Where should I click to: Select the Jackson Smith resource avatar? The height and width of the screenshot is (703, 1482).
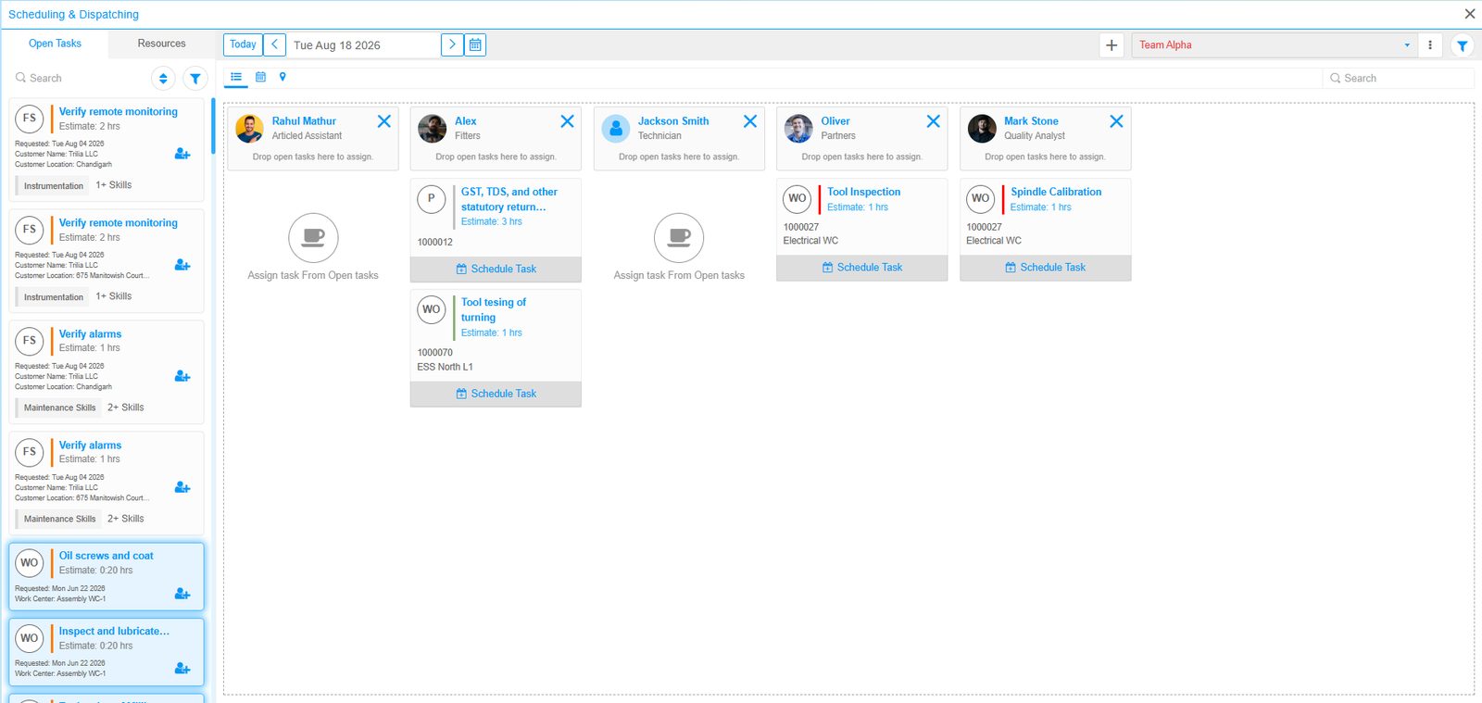(x=616, y=129)
